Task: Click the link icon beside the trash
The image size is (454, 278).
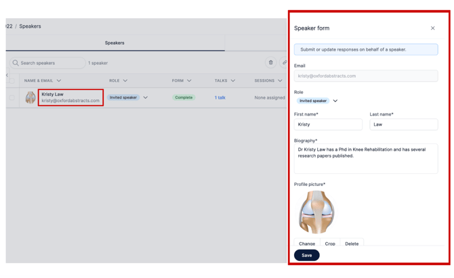Action: (284, 63)
